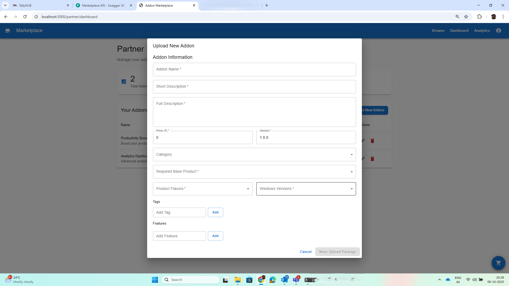Click the floating shopping cart button

click(498, 263)
